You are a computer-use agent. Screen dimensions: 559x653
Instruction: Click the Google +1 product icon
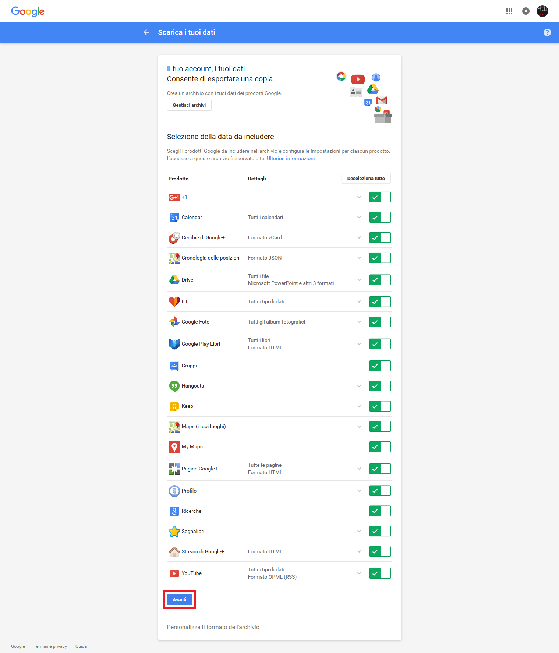(x=174, y=197)
